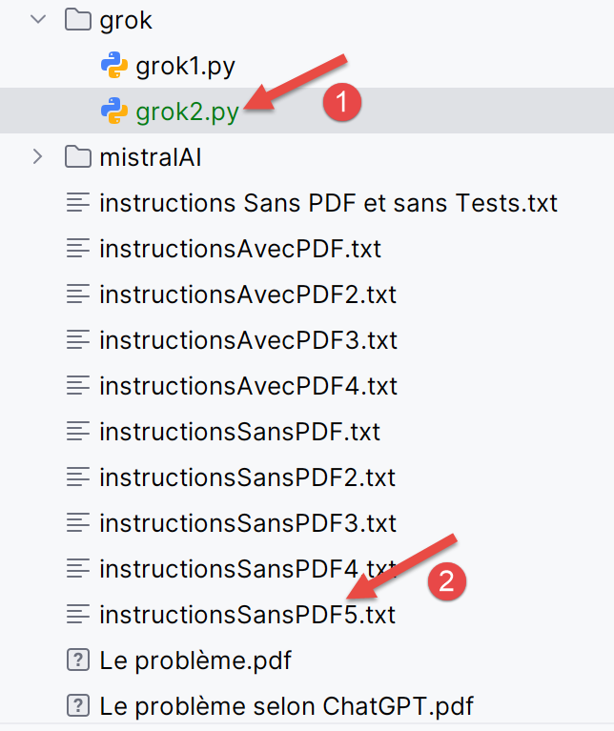Select the instructionsAvecPDF4.txt file
This screenshot has height=731, width=614.
[x=247, y=386]
